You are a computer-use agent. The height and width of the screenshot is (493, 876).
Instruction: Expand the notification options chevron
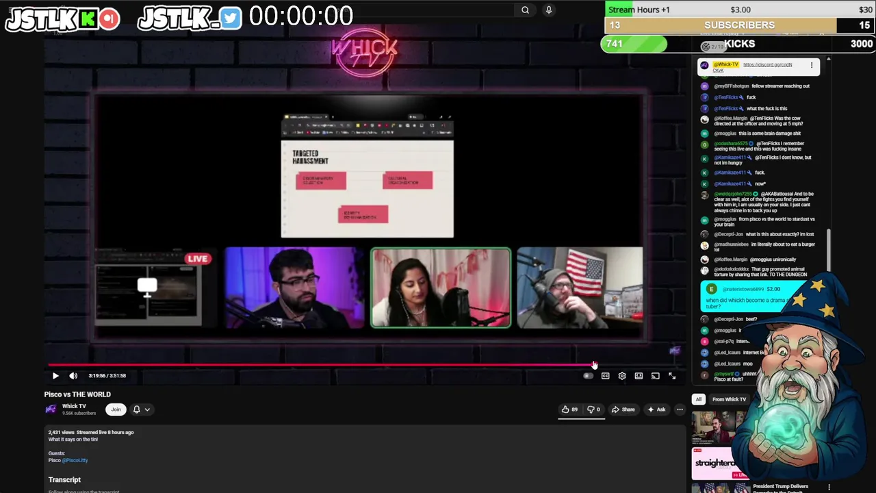[x=146, y=409]
